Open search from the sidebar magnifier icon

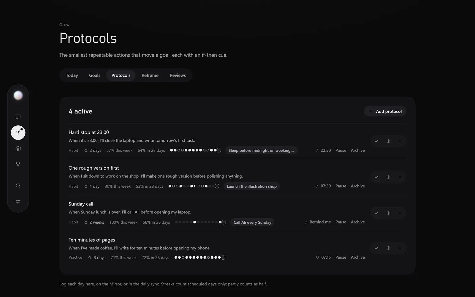[x=18, y=186]
